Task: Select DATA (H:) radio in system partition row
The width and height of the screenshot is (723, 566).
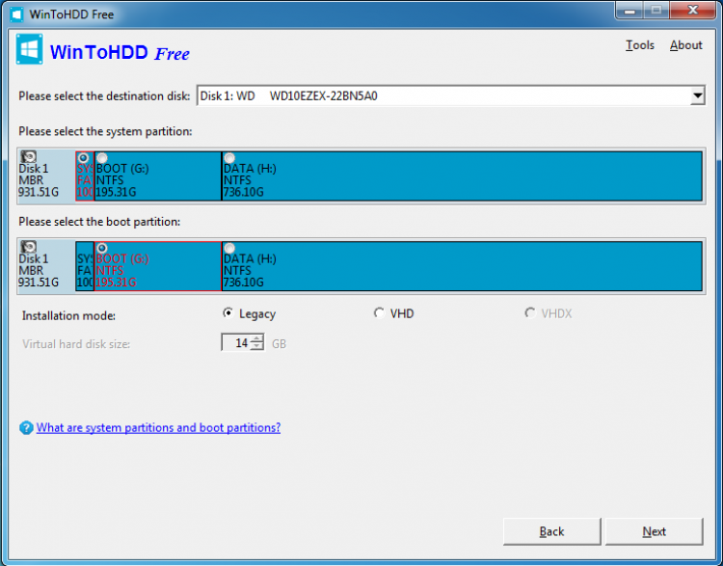Action: [229, 158]
